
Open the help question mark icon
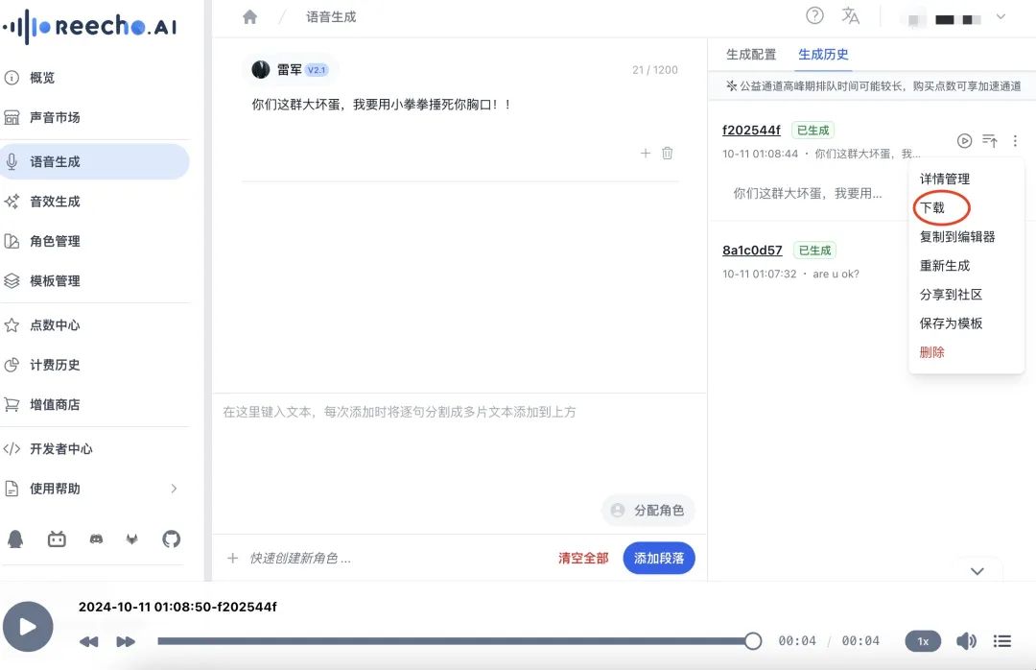814,15
